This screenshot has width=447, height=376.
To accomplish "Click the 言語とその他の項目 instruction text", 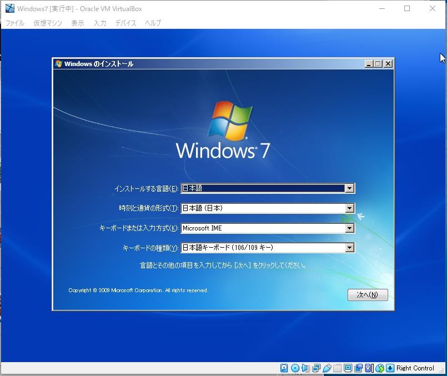I will click(223, 265).
